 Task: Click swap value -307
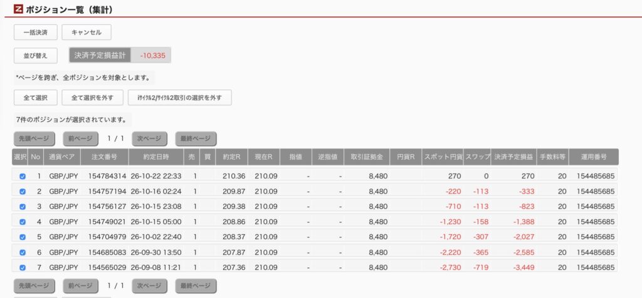(481, 237)
